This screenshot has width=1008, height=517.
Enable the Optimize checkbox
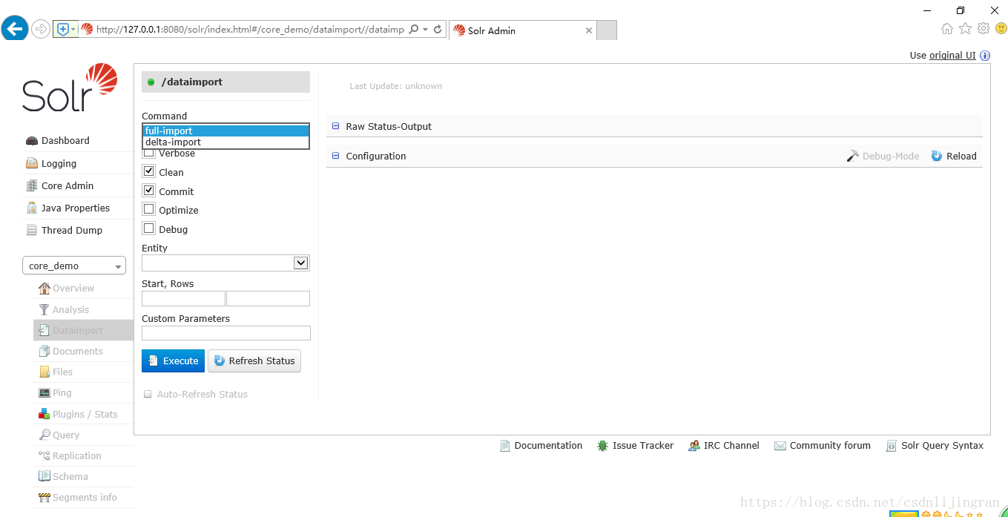click(149, 210)
